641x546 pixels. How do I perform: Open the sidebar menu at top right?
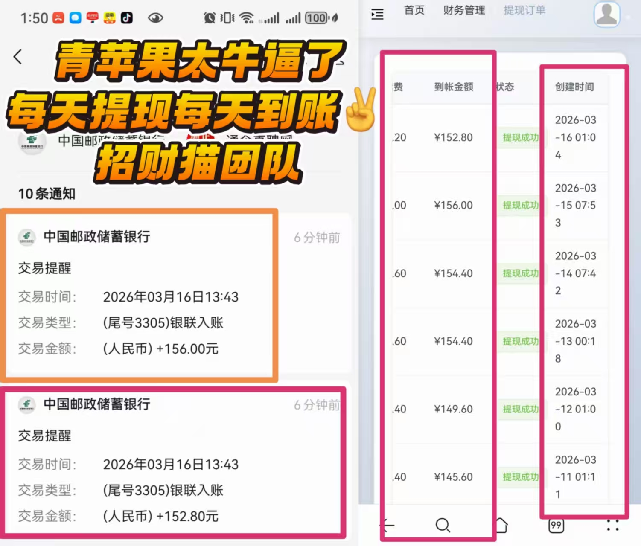click(377, 15)
